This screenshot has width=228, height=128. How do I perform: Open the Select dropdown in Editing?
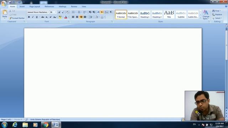[217, 18]
